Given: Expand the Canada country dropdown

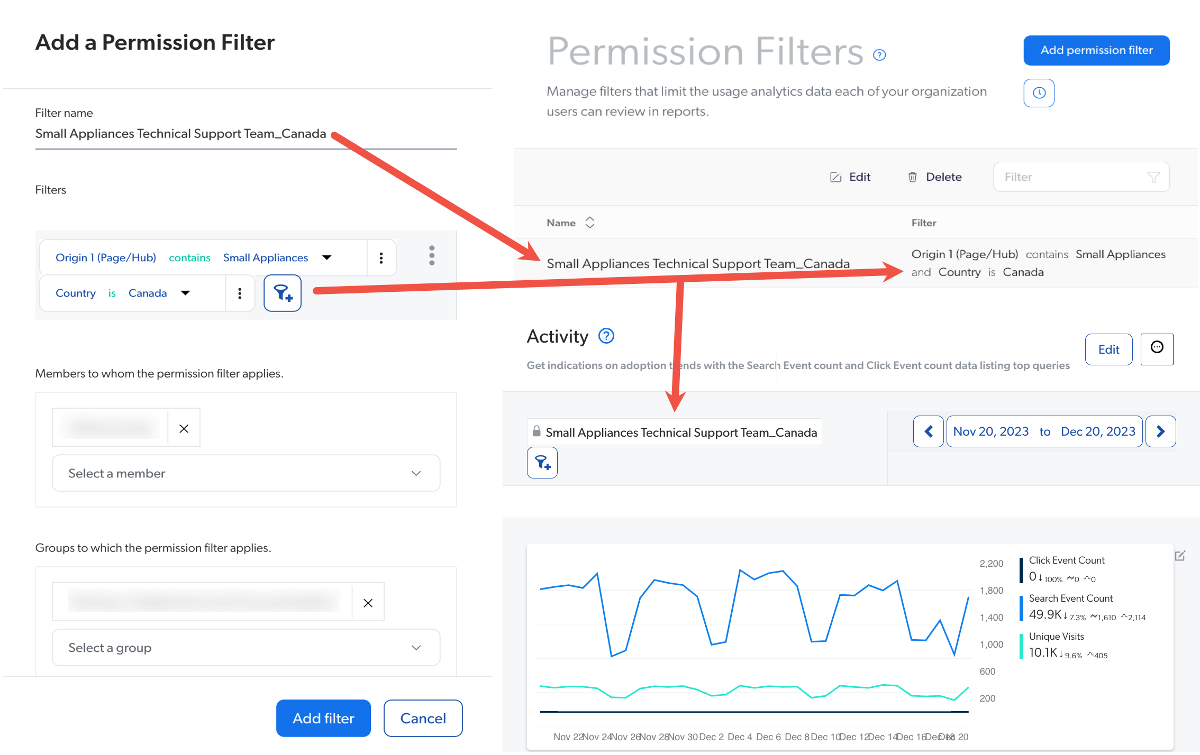Looking at the screenshot, I should 186,293.
